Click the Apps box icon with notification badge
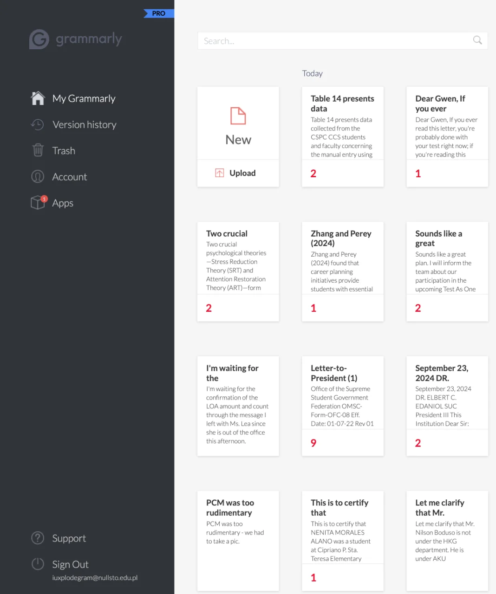The width and height of the screenshot is (496, 594). (39, 202)
